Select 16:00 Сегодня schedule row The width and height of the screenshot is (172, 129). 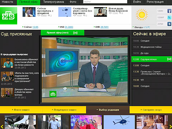click(152, 86)
